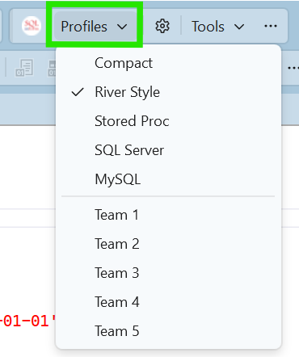Pick the SQL Server profile
The image size is (299, 357).
168,150
